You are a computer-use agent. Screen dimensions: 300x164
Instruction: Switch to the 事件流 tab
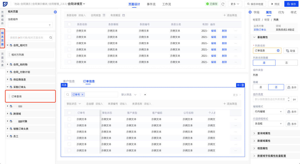151,4
